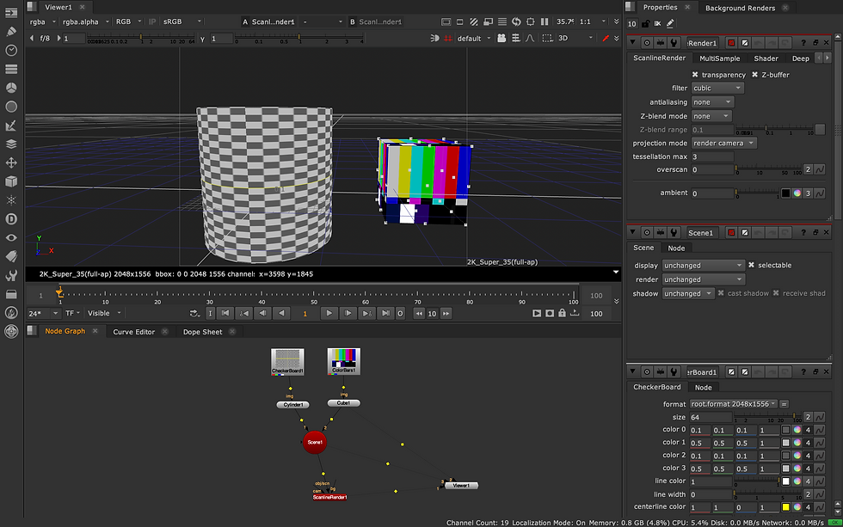Viewport: 843px width, 527px height.
Task: Click the red node color icon for ScanlineRender1
Action: click(x=731, y=43)
